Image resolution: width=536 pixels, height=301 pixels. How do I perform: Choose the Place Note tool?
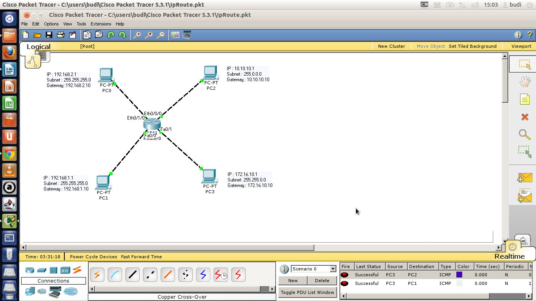coord(525,99)
